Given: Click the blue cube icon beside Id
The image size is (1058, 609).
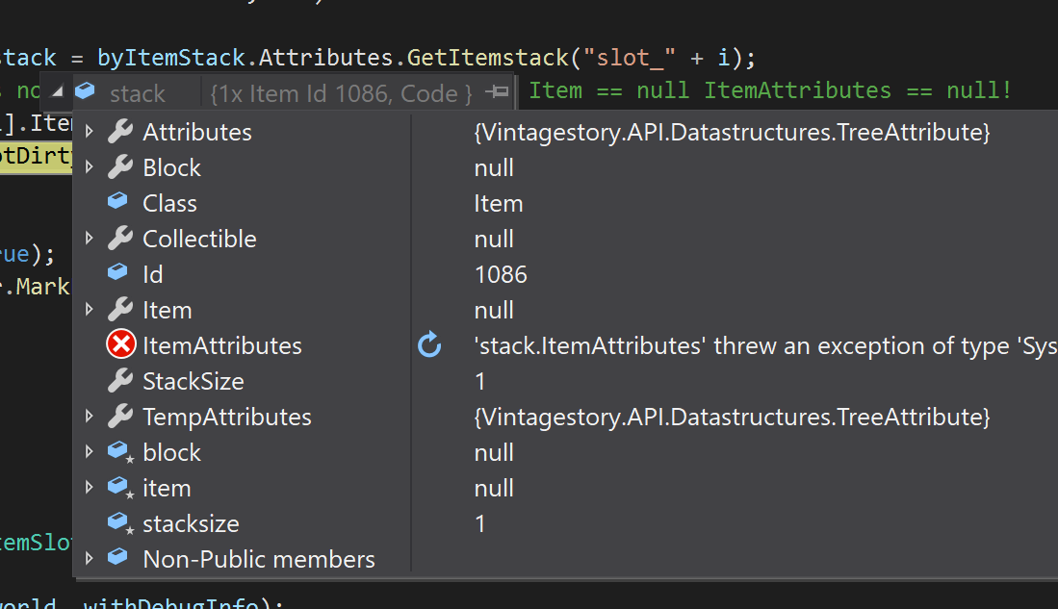Looking at the screenshot, I should click(117, 273).
